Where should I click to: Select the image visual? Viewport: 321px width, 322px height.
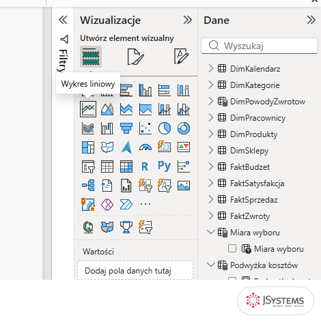pyautogui.click(x=184, y=186)
